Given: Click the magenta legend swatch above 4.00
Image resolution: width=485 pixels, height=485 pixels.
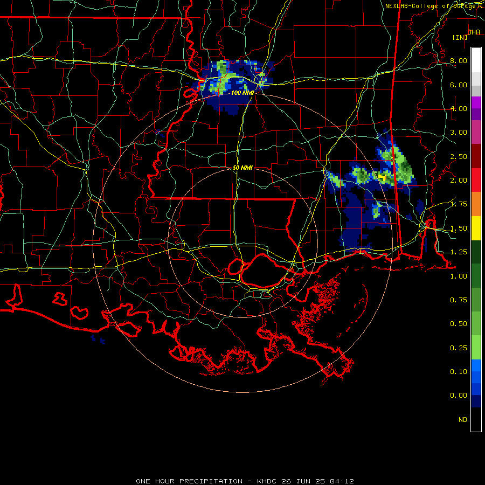Looking at the screenshot, I should pos(476,102).
